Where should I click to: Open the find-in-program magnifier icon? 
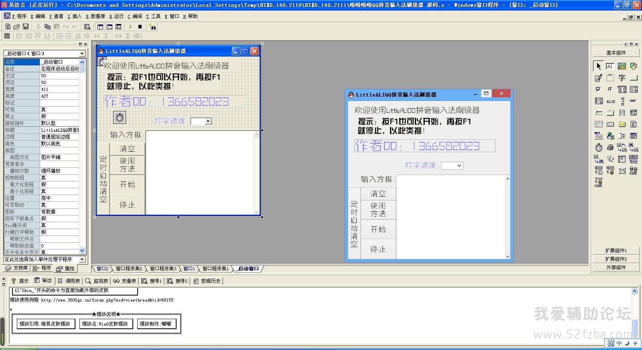(87, 26)
